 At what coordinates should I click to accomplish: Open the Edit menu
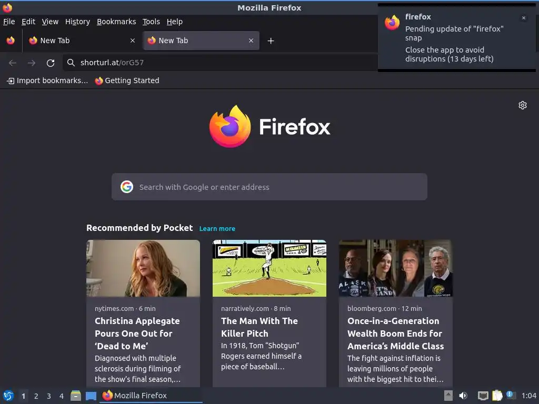pos(28,22)
